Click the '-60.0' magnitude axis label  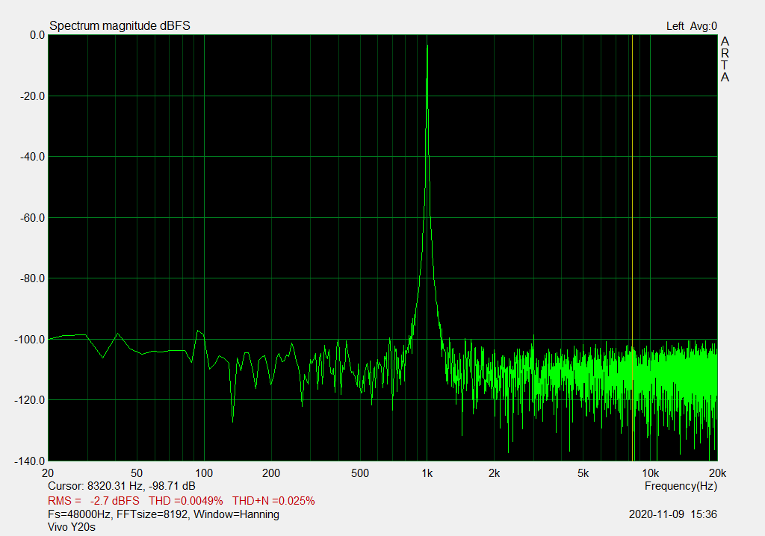click(32, 218)
